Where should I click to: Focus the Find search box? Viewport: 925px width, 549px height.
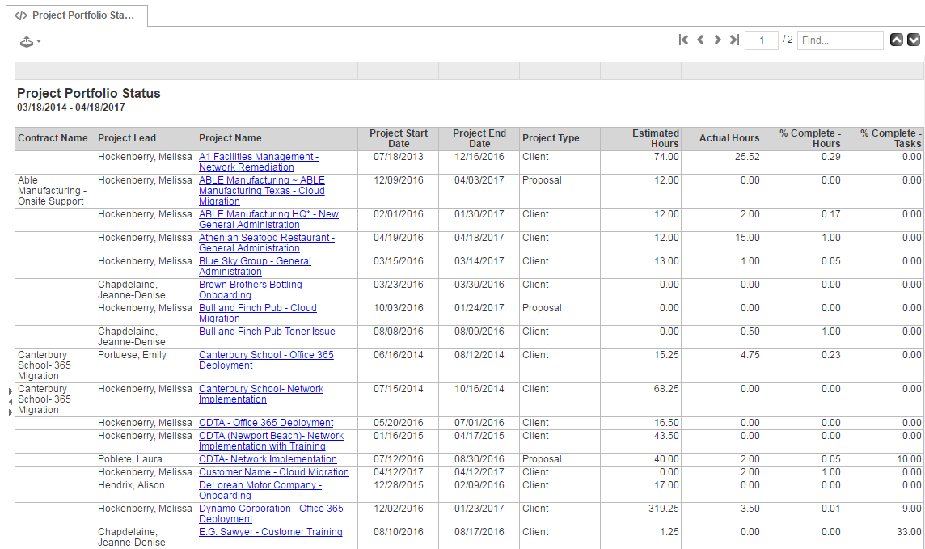pyautogui.click(x=839, y=40)
